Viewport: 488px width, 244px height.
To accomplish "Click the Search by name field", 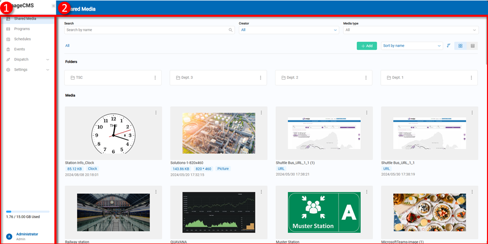I will pyautogui.click(x=145, y=30).
